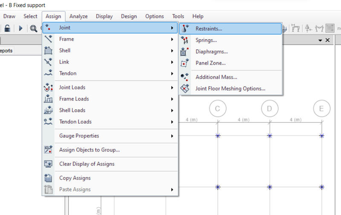Click the zoom magnifier toolbar icon
This screenshot has width=341, height=215.
34,28
